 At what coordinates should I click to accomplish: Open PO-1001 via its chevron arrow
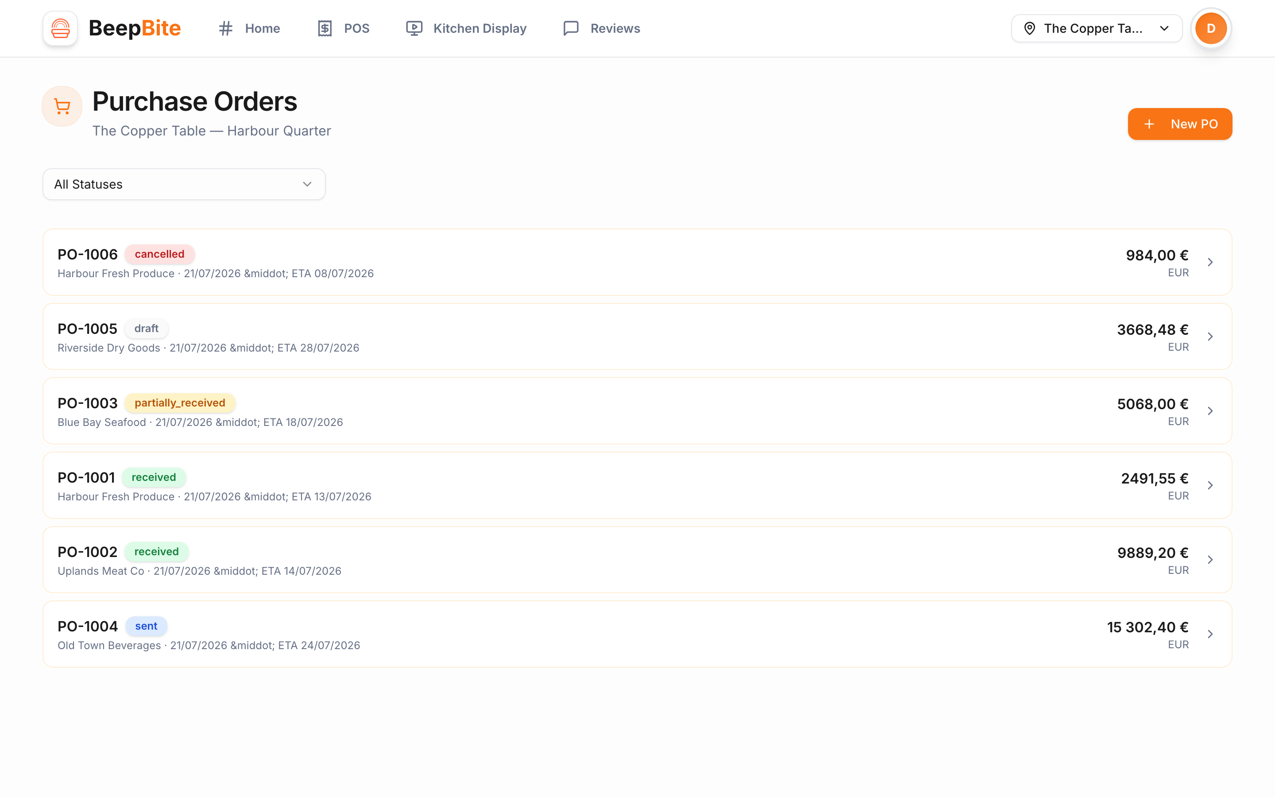coord(1210,485)
